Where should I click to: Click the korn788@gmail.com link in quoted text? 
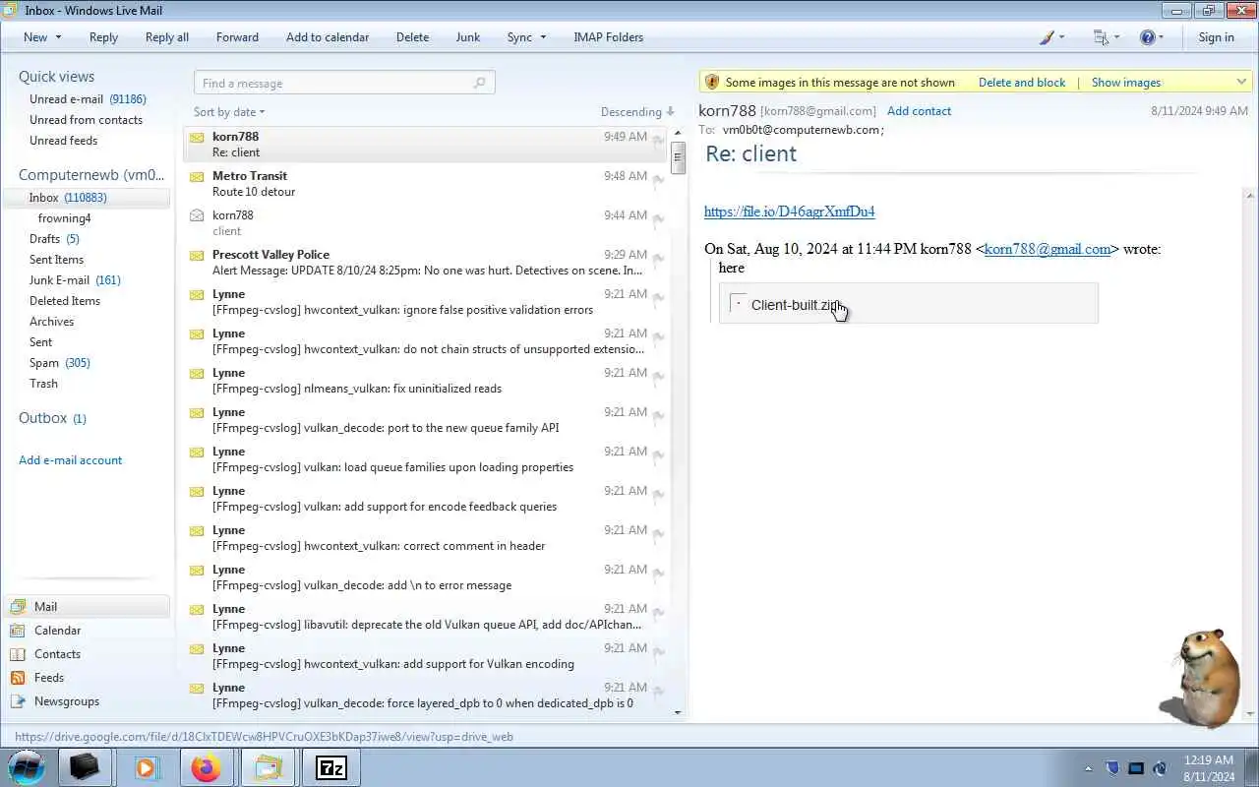pos(1048,249)
